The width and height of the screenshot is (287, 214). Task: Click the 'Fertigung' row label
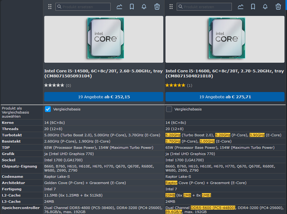[12, 189]
